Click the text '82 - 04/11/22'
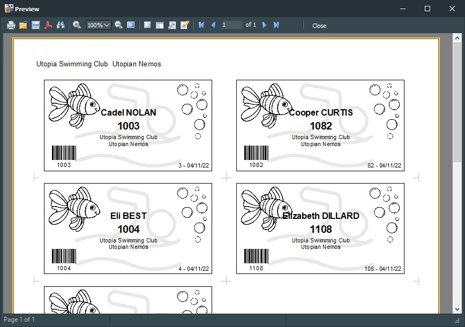 tap(384, 165)
